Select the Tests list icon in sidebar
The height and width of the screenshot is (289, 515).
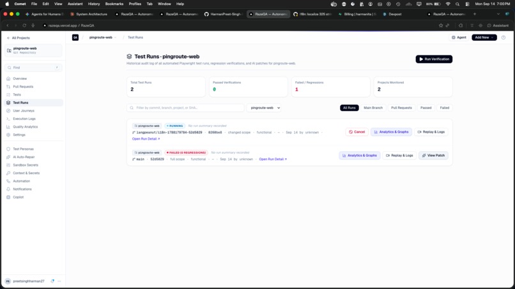(8, 95)
